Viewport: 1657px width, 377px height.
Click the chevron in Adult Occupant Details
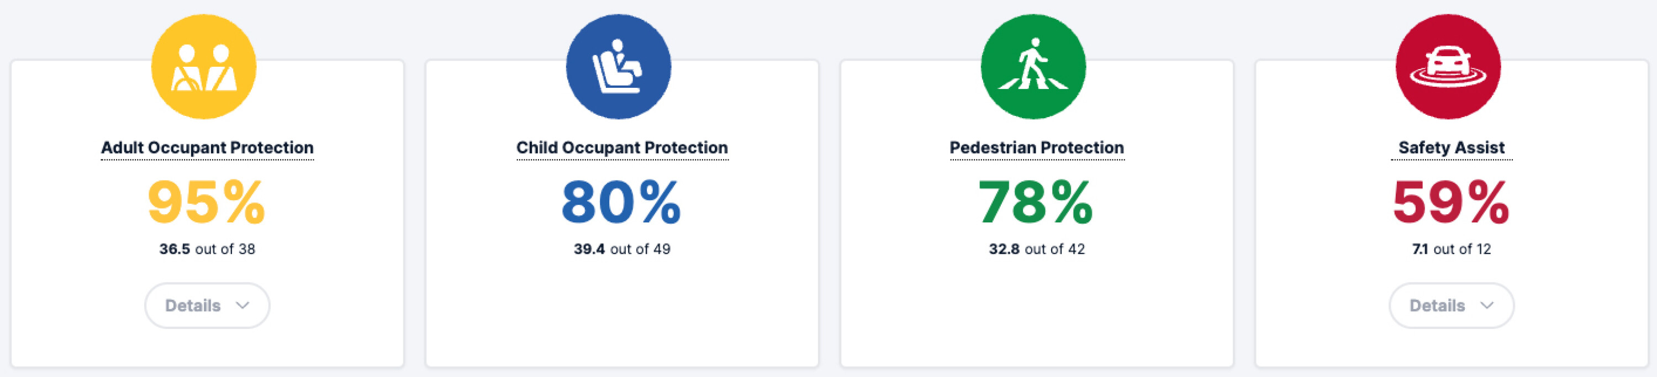click(242, 306)
